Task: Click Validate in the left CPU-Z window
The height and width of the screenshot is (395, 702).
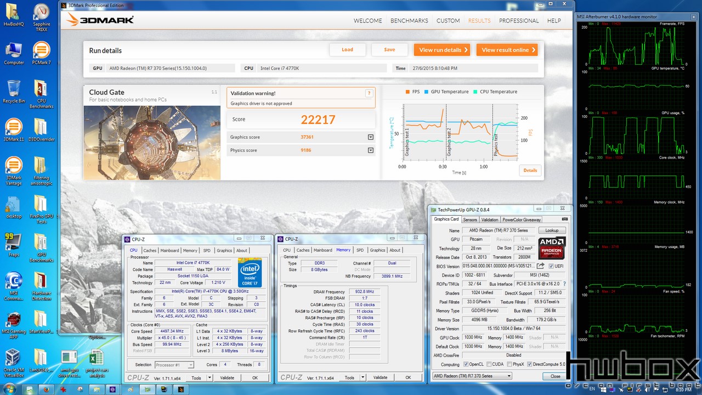Action: click(x=227, y=377)
